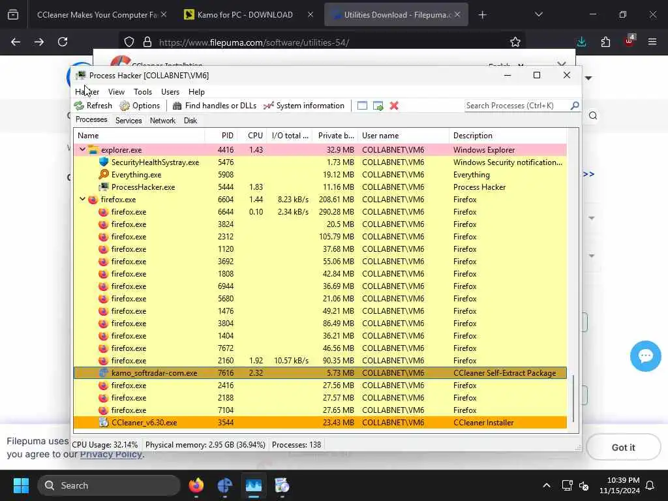Open Firefox extensions puzzle icon
The width and height of the screenshot is (668, 501).
[605, 42]
